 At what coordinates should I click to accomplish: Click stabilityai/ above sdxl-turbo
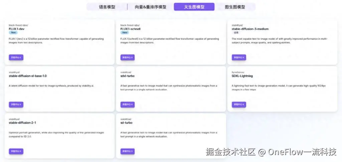[126, 72]
